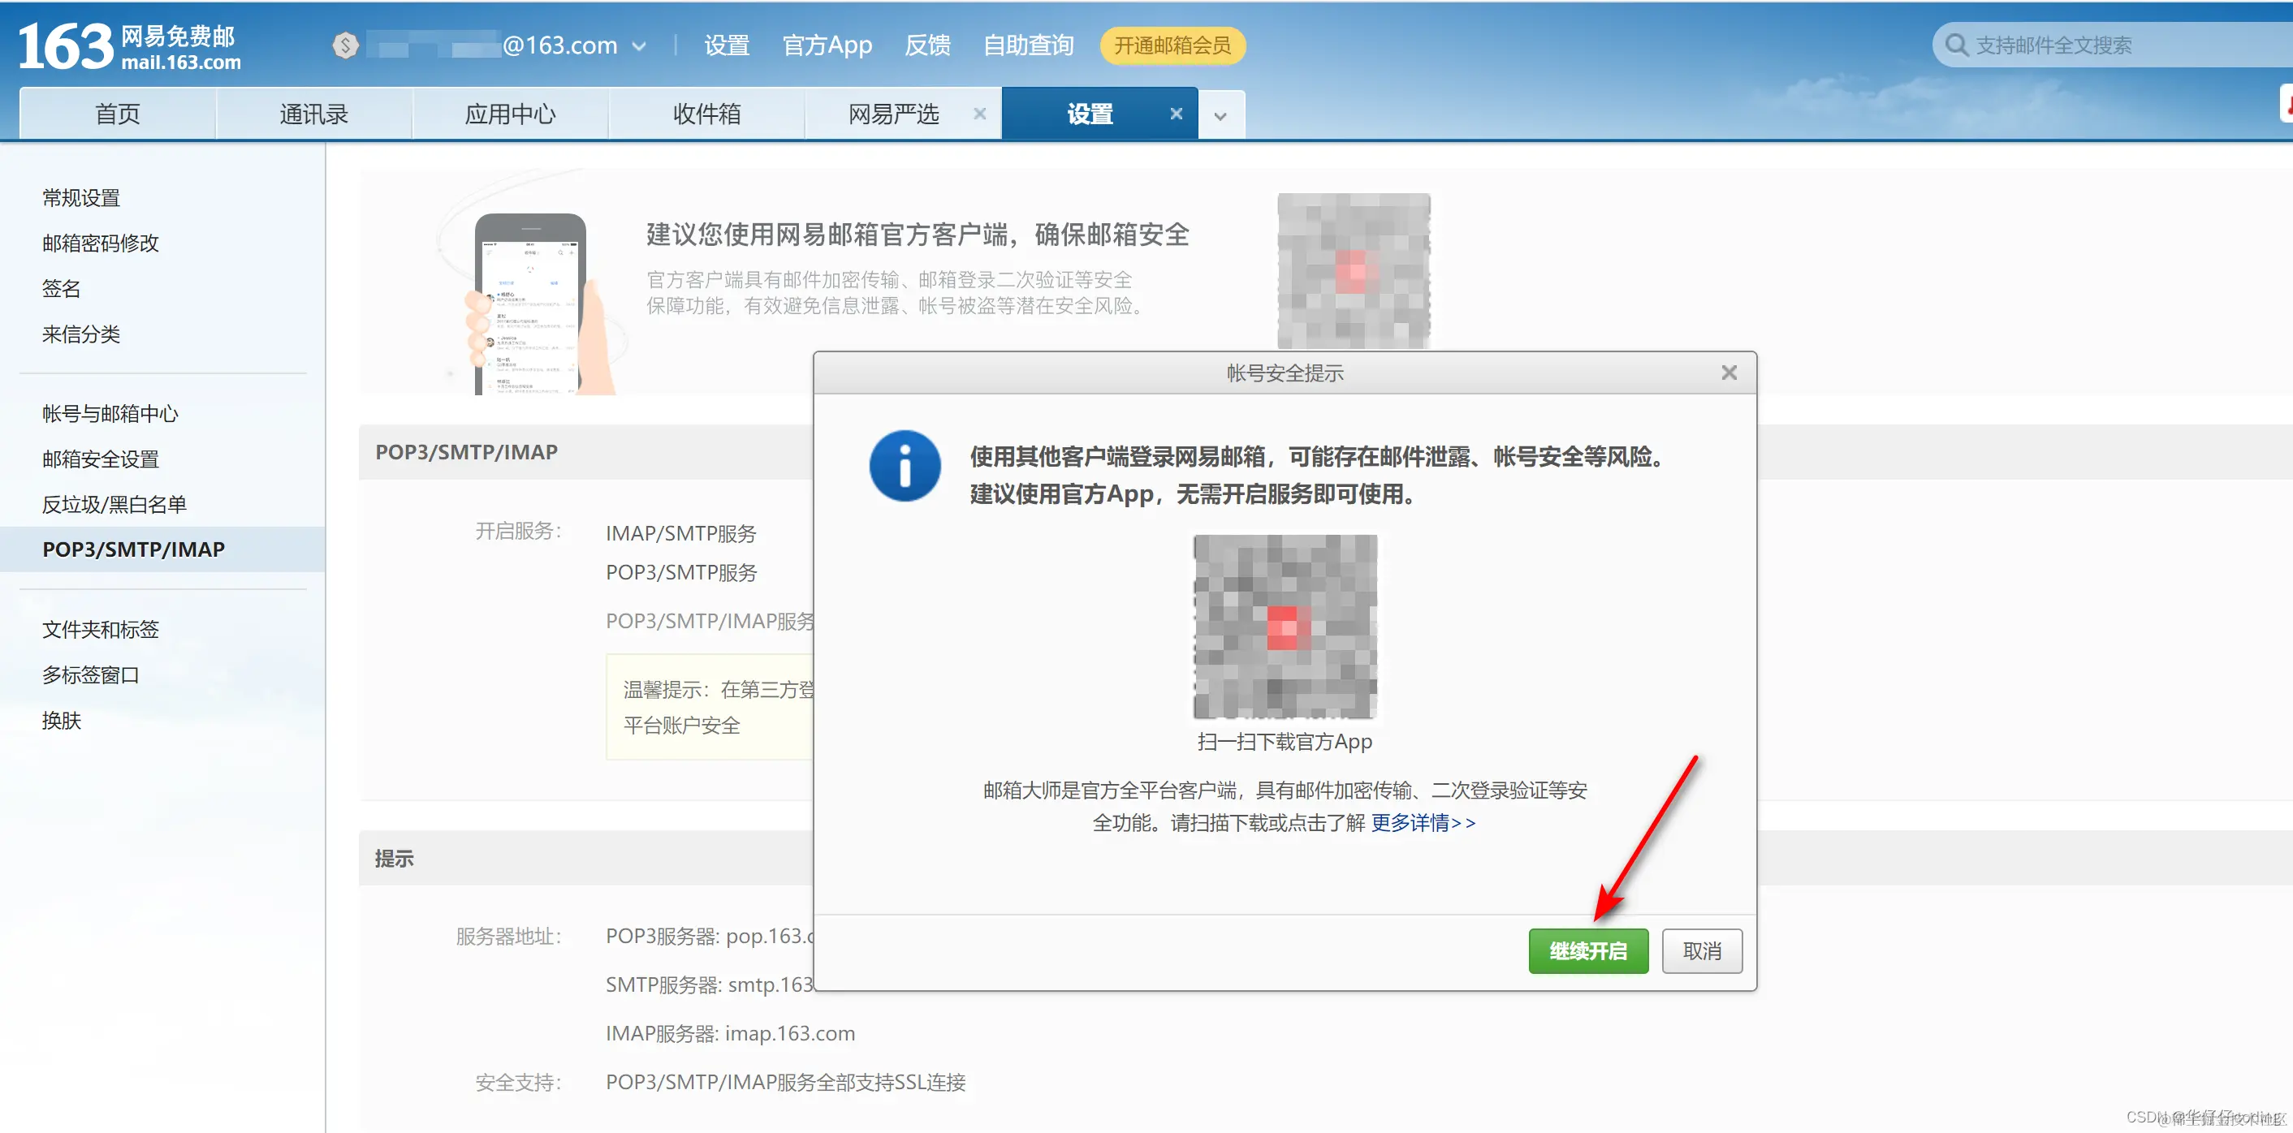Viewport: 2293px width, 1133px height.
Task: Open 邮箱安全设置 settings section
Action: click(100, 459)
